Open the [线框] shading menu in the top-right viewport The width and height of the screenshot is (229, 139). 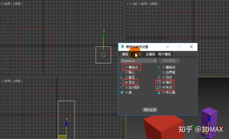click(154, 4)
